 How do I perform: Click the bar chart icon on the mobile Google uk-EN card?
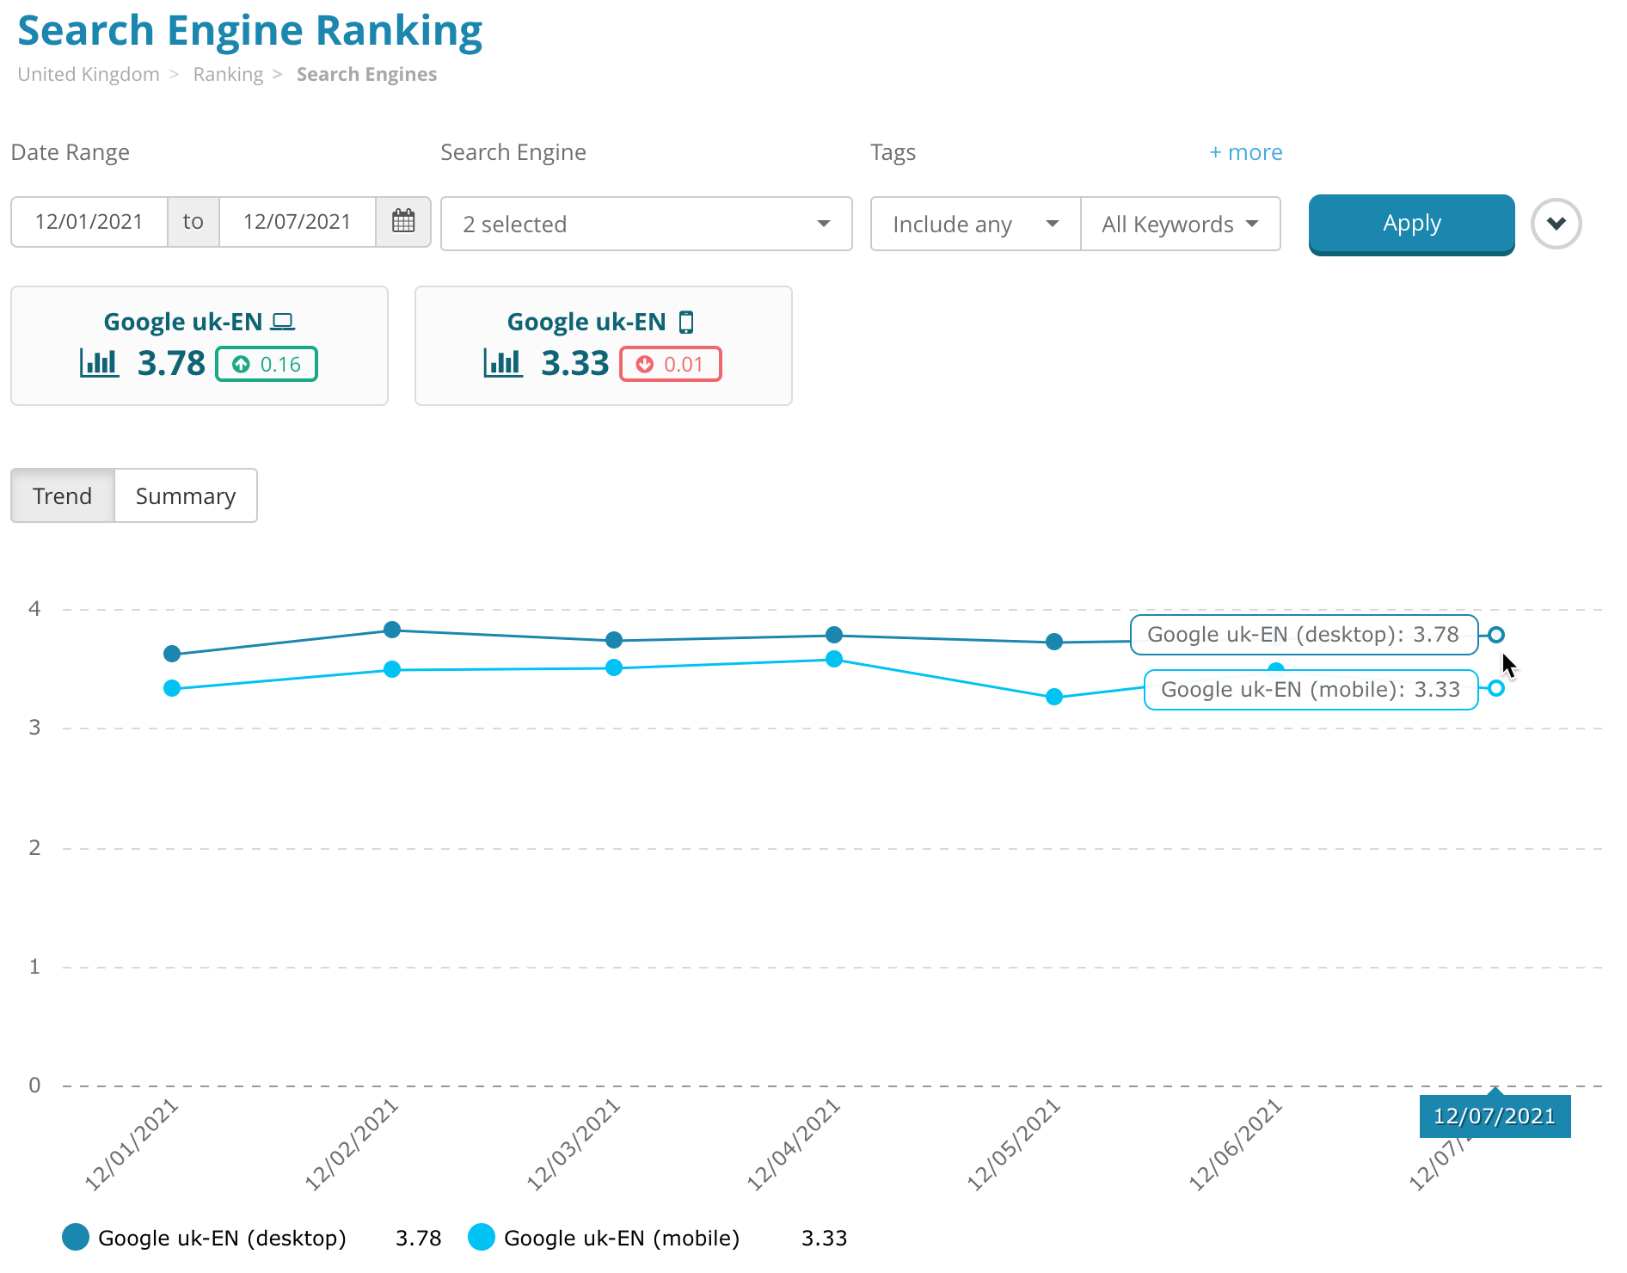coord(502,363)
